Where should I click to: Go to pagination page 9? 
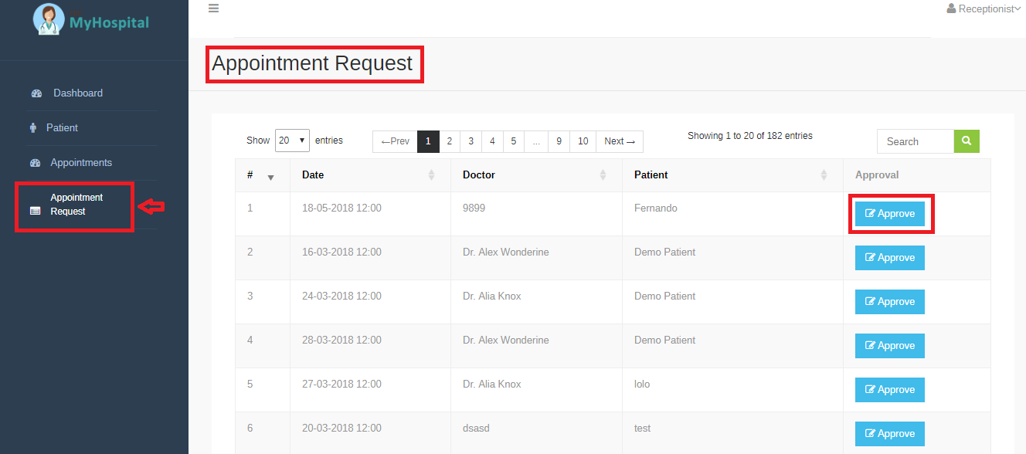[x=559, y=141]
